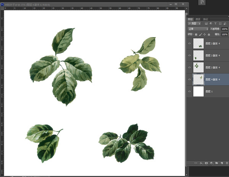This screenshot has width=229, height=177.
Task: Create a new layer
Action: (x=222, y=163)
